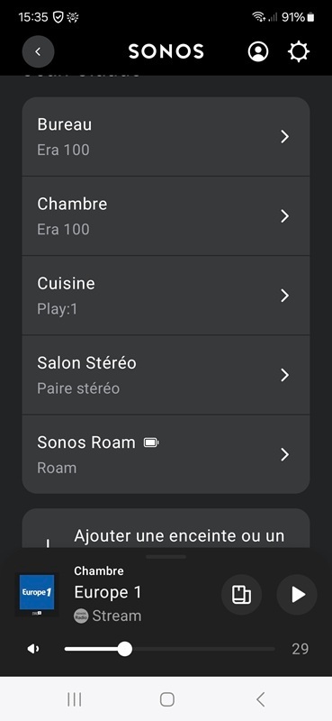
Task: Expand the Cuisine room chevron
Action: tap(285, 296)
